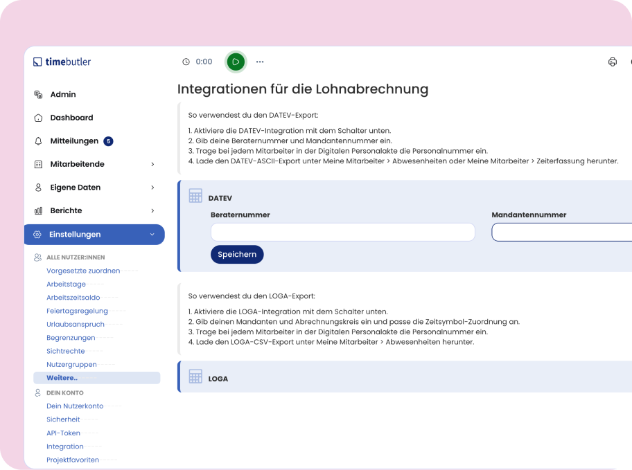Open the three-dot timer options menu

coord(260,62)
